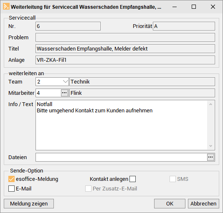The height and width of the screenshot is (213, 223).
Task: Tick the Kontakt anlegen checkbox
Action: pyautogui.click(x=132, y=179)
